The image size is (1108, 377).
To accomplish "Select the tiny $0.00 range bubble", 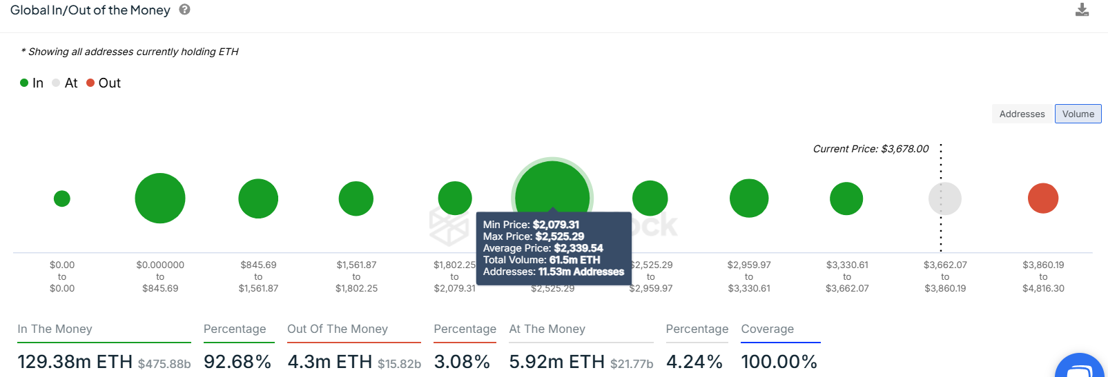I will [62, 198].
